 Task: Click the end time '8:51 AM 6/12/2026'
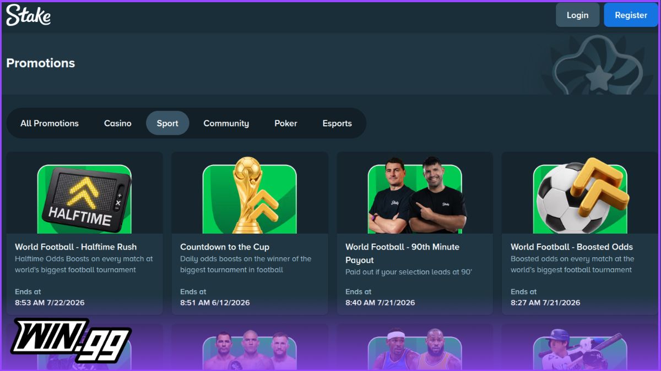coord(215,303)
